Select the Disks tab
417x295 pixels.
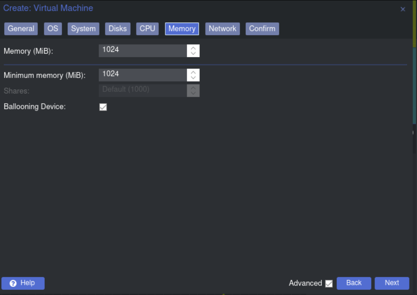[x=118, y=29]
